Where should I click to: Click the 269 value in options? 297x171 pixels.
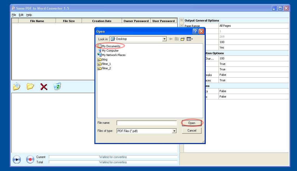[x=253, y=37]
